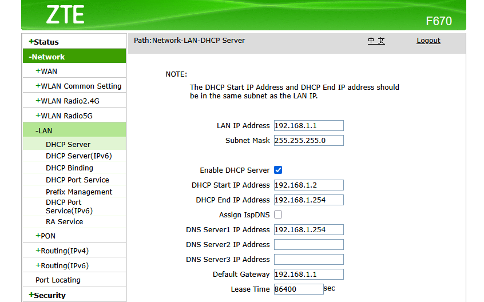Open Prefix Management page
The height and width of the screenshot is (302, 484).
[79, 192]
